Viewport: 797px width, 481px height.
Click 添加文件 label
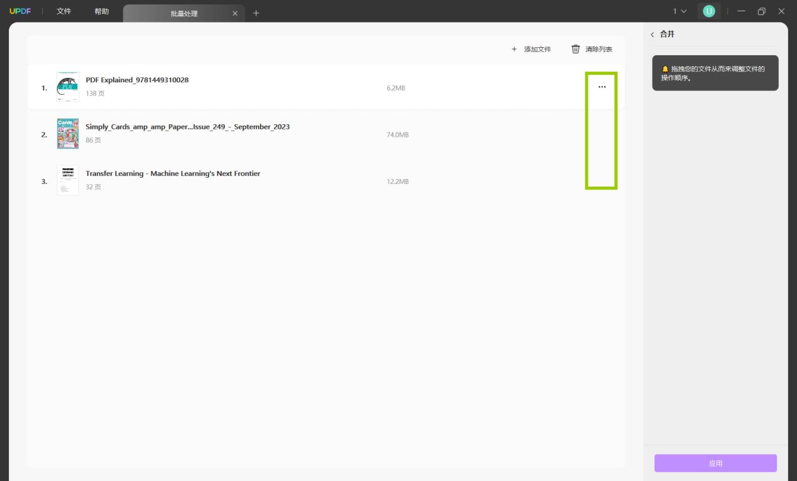click(x=538, y=49)
